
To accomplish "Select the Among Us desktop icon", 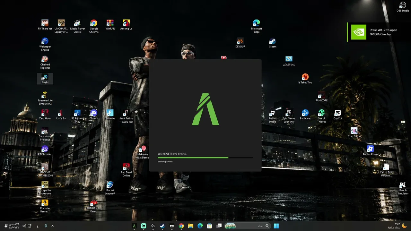I will click(x=126, y=25).
